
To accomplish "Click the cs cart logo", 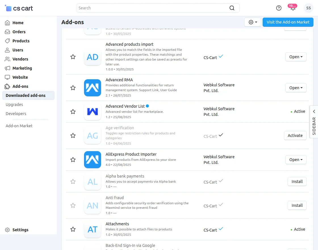I will pyautogui.click(x=18, y=8).
